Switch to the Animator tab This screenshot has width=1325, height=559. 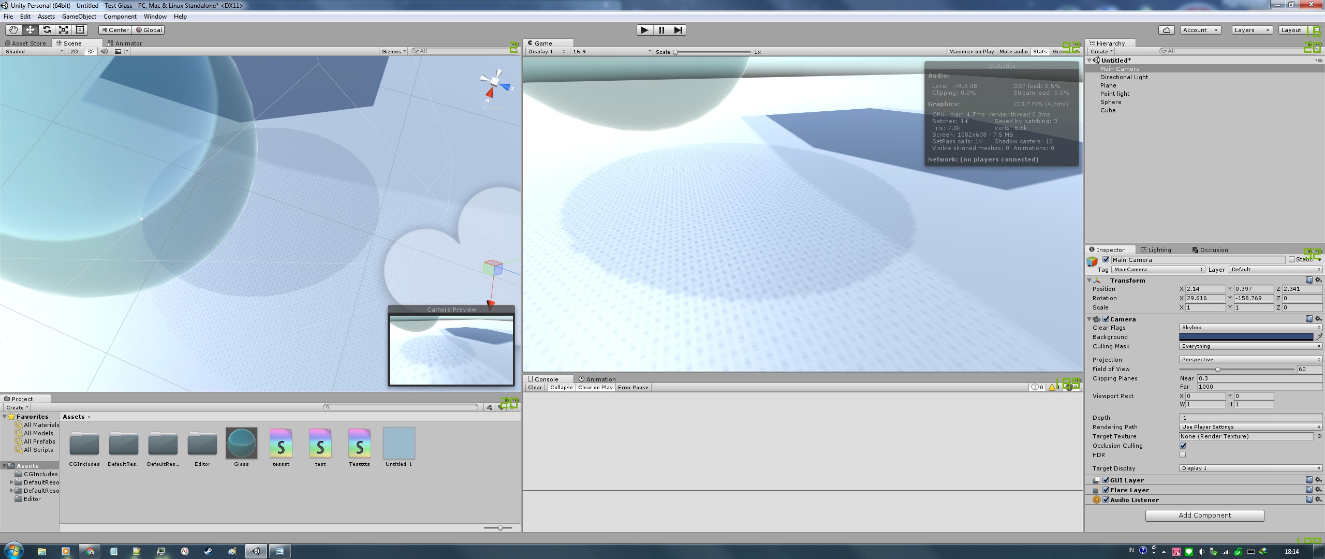point(125,43)
